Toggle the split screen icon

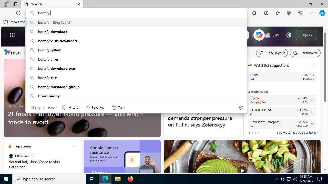pos(266,13)
